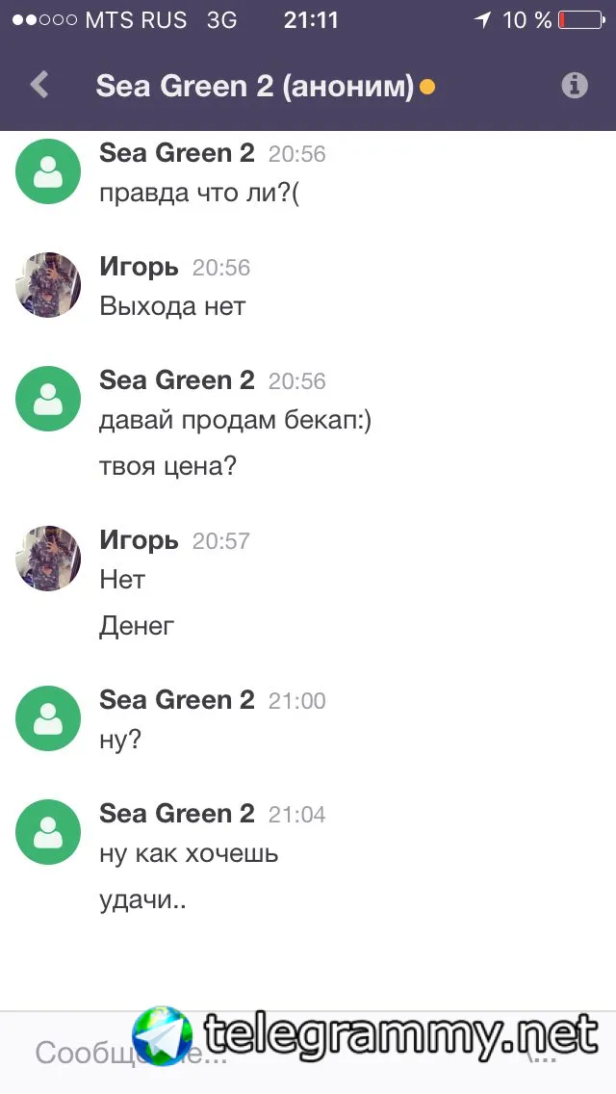Select the 'Выхода нет' message
Image resolution: width=616 pixels, height=1094 pixels.
[x=172, y=307]
